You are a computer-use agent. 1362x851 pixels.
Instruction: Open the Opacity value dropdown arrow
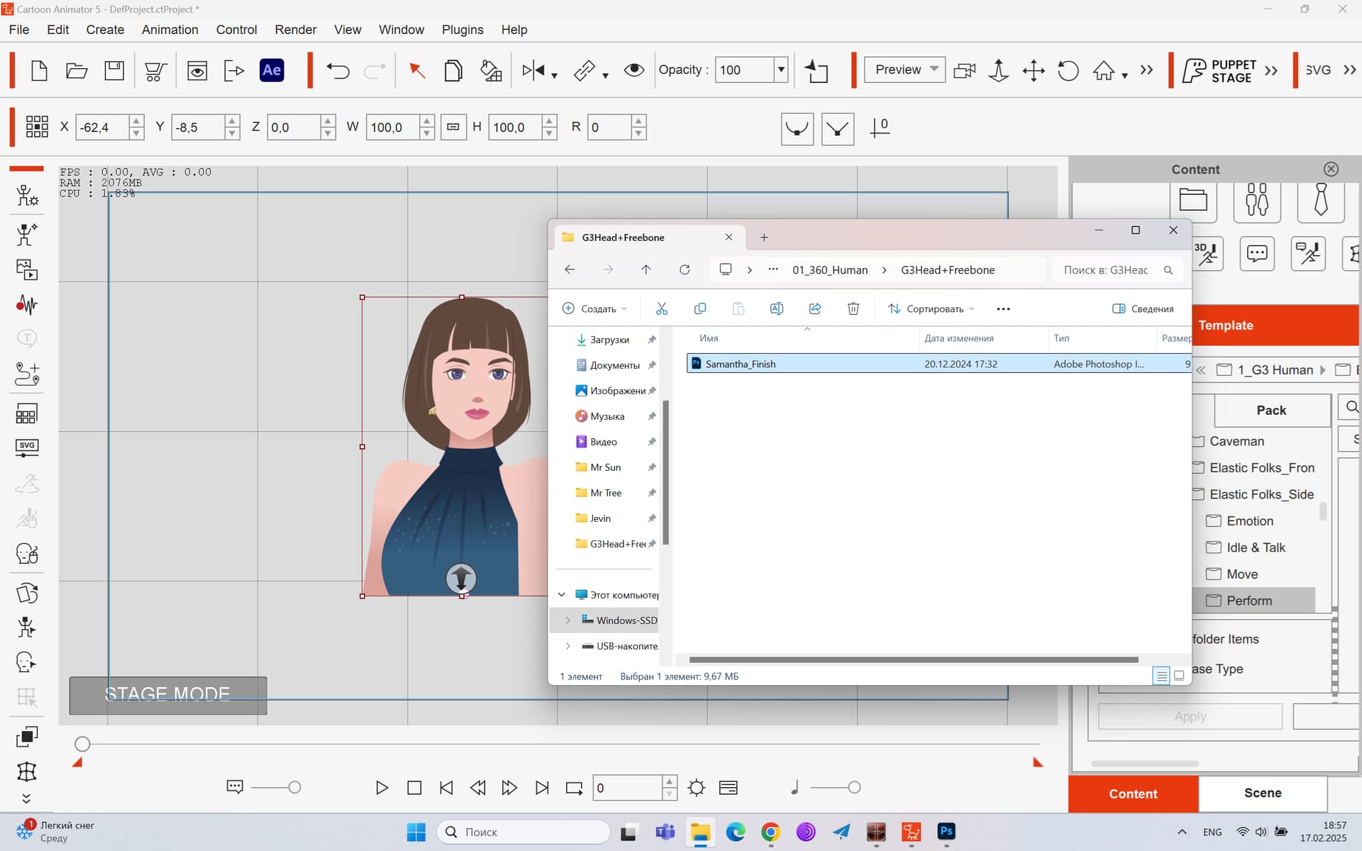781,69
